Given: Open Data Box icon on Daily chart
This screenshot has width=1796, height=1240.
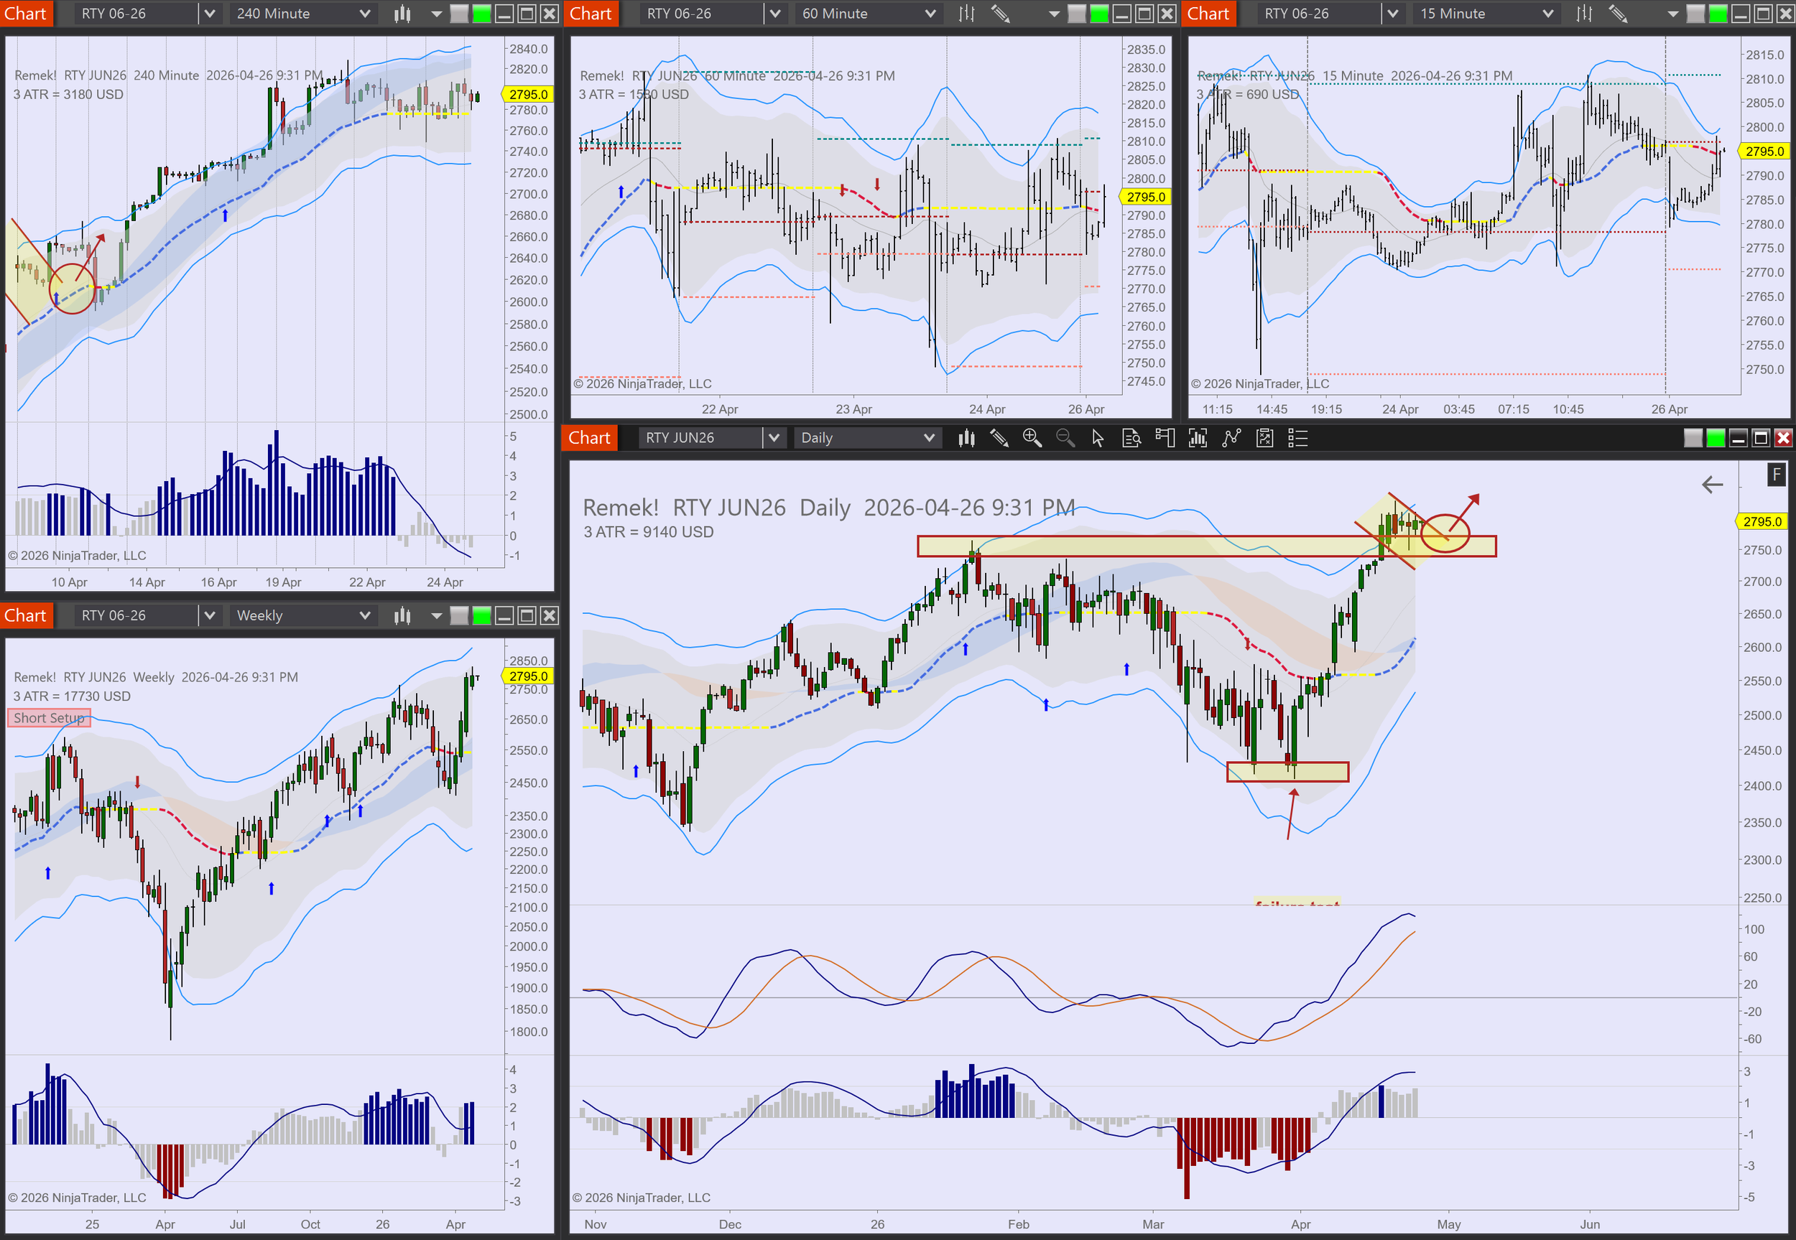Looking at the screenshot, I should (1131, 438).
